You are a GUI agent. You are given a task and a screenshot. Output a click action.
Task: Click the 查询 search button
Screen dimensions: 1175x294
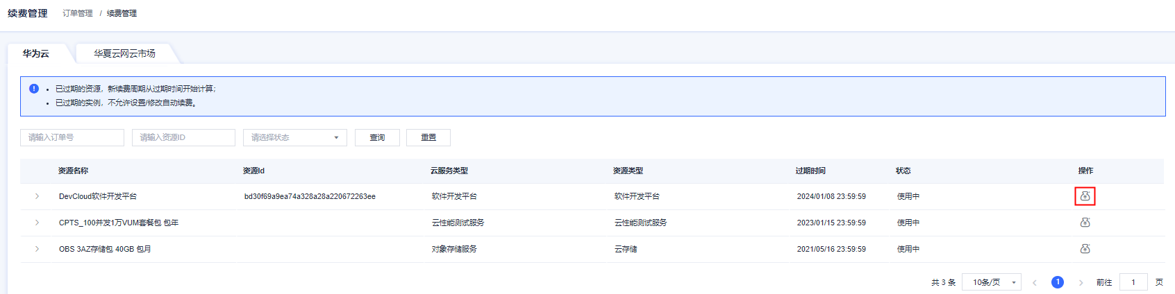(x=377, y=137)
